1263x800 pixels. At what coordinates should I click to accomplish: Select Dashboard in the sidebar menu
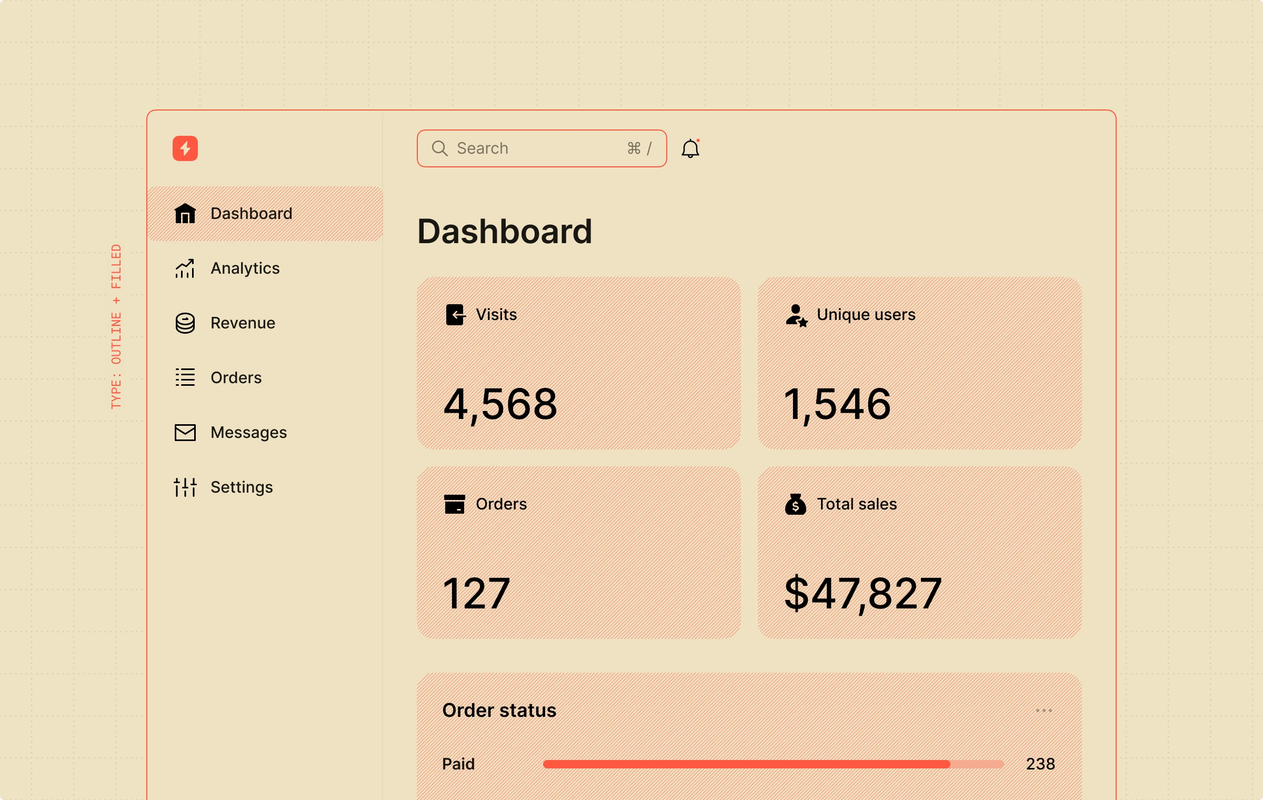265,214
